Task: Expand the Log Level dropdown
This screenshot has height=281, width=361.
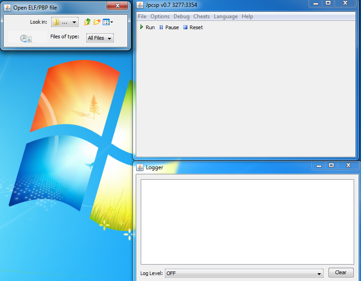Action: pyautogui.click(x=244, y=273)
